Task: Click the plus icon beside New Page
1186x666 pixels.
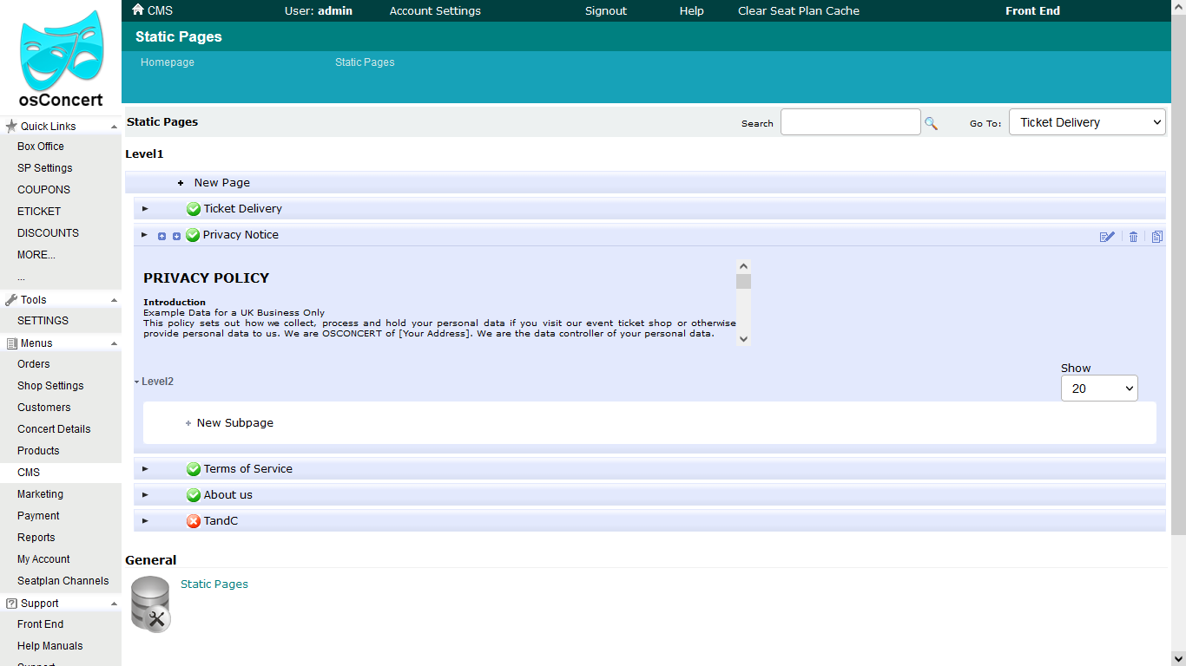Action: click(181, 183)
